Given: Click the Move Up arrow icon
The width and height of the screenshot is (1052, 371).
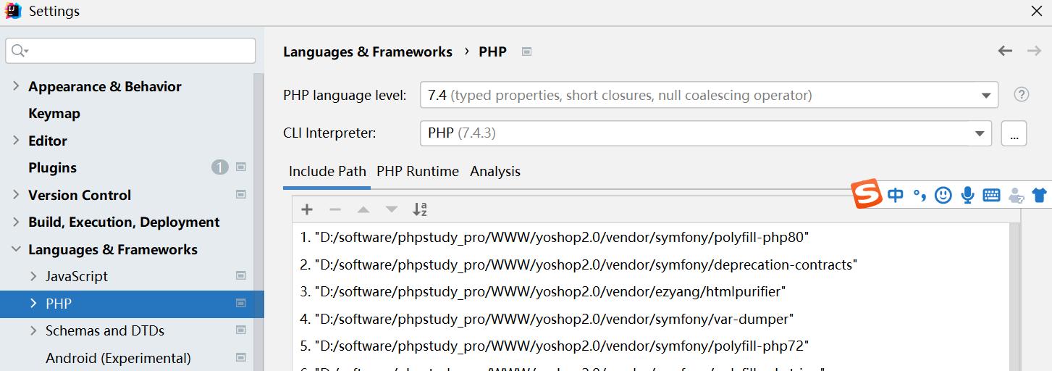Looking at the screenshot, I should [363, 209].
